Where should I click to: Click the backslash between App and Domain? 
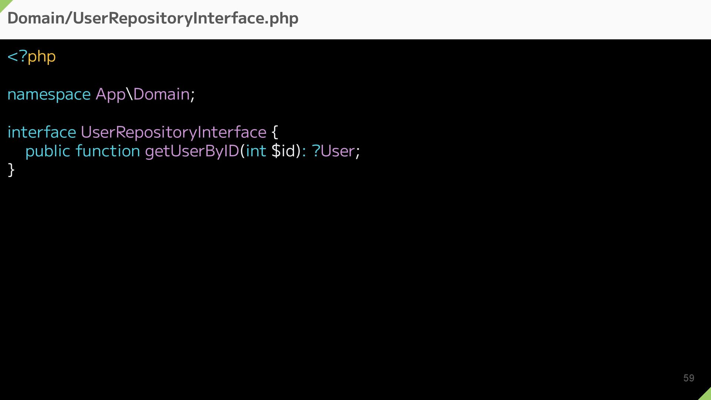click(130, 94)
